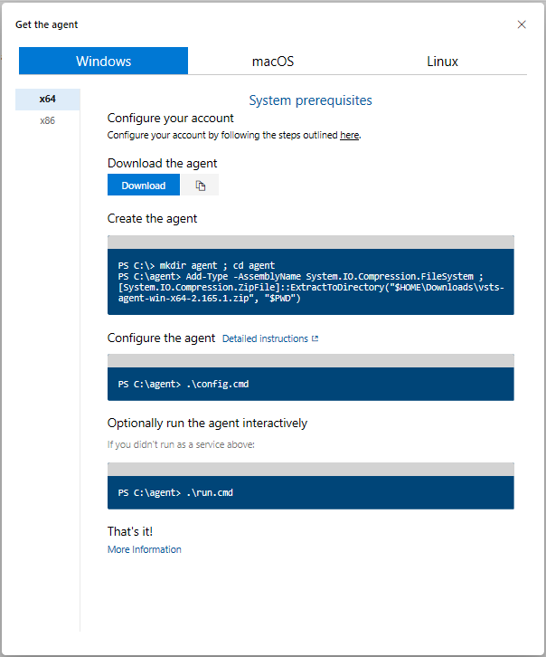The image size is (546, 657).
Task: Open the Detailed instructions link
Action: pos(265,338)
